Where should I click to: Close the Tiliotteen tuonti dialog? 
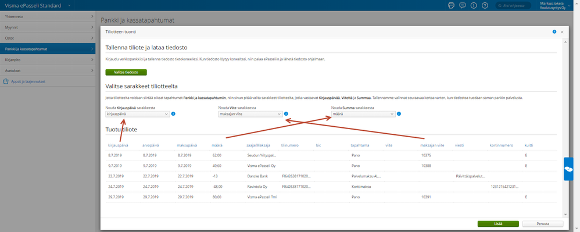[562, 32]
